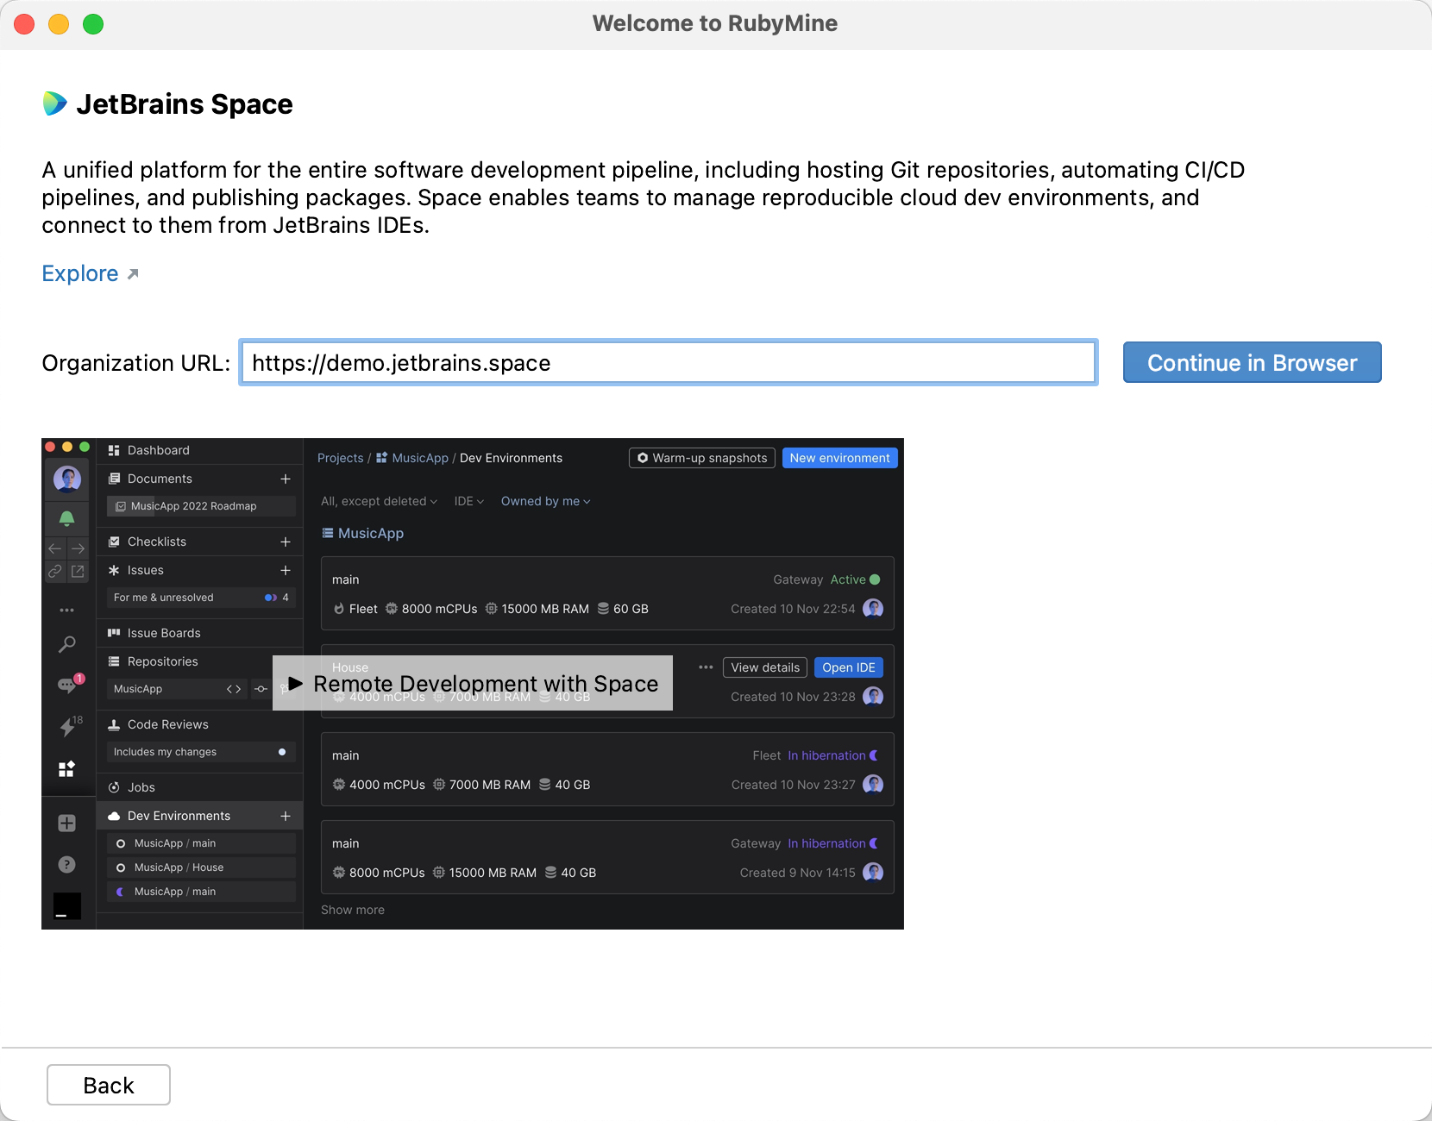Image resolution: width=1432 pixels, height=1121 pixels.
Task: Click the three-dot menu beside View details
Action: coord(706,667)
